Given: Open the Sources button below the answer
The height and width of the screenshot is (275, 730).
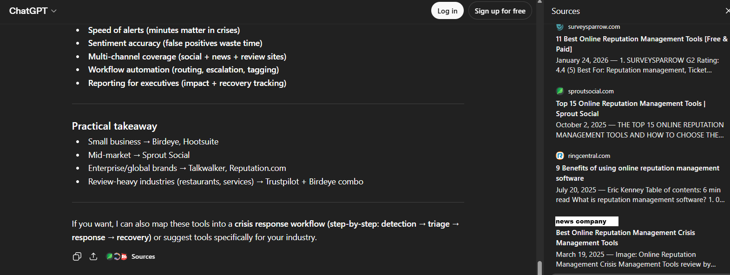Looking at the screenshot, I should coord(143,256).
